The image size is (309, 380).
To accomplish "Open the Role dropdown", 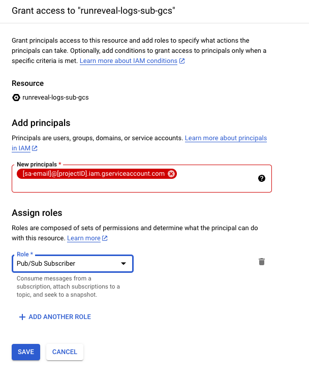I will [72, 264].
